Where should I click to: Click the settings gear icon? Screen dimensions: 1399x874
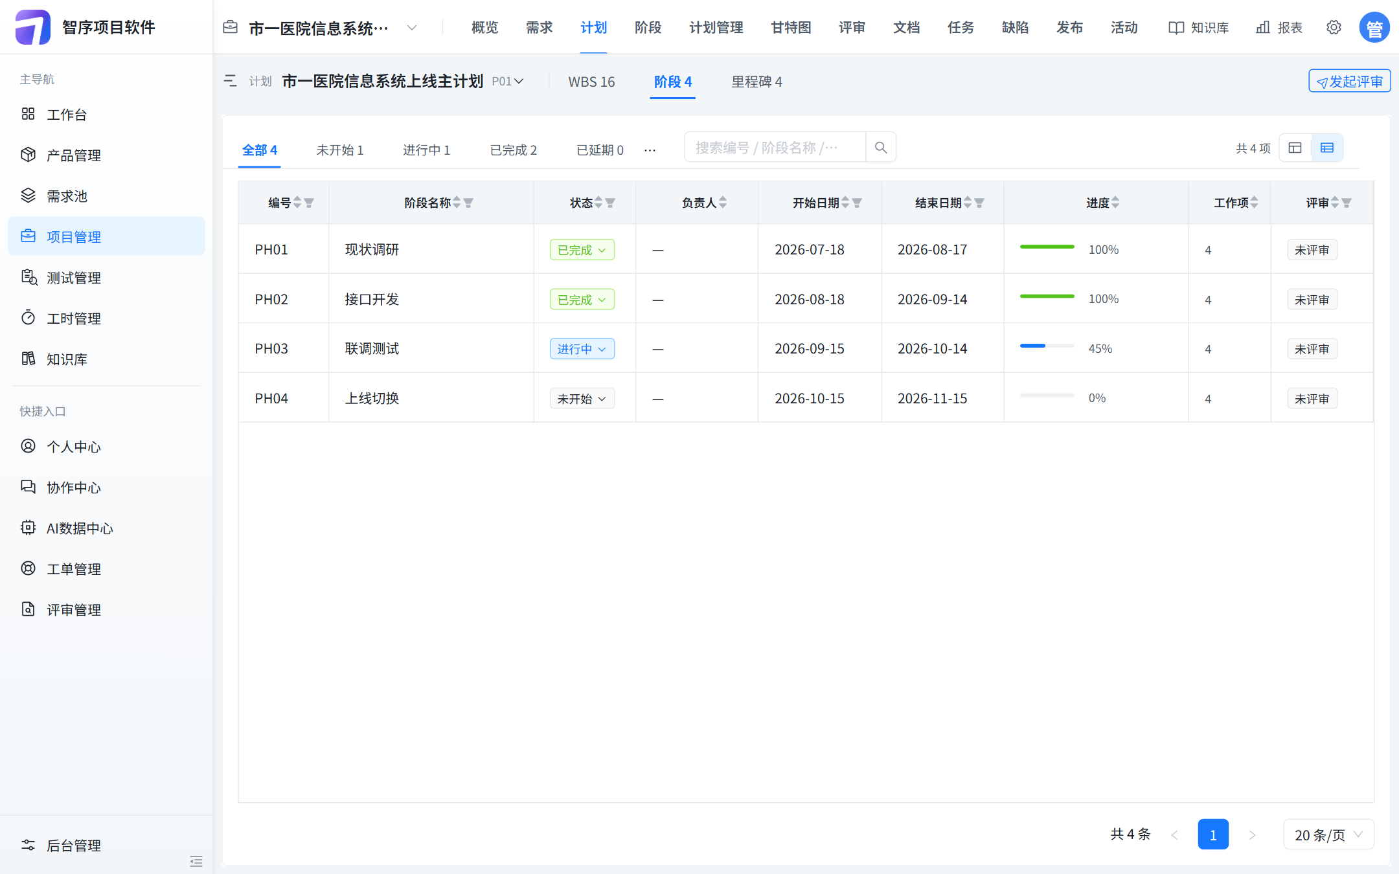[x=1334, y=27]
